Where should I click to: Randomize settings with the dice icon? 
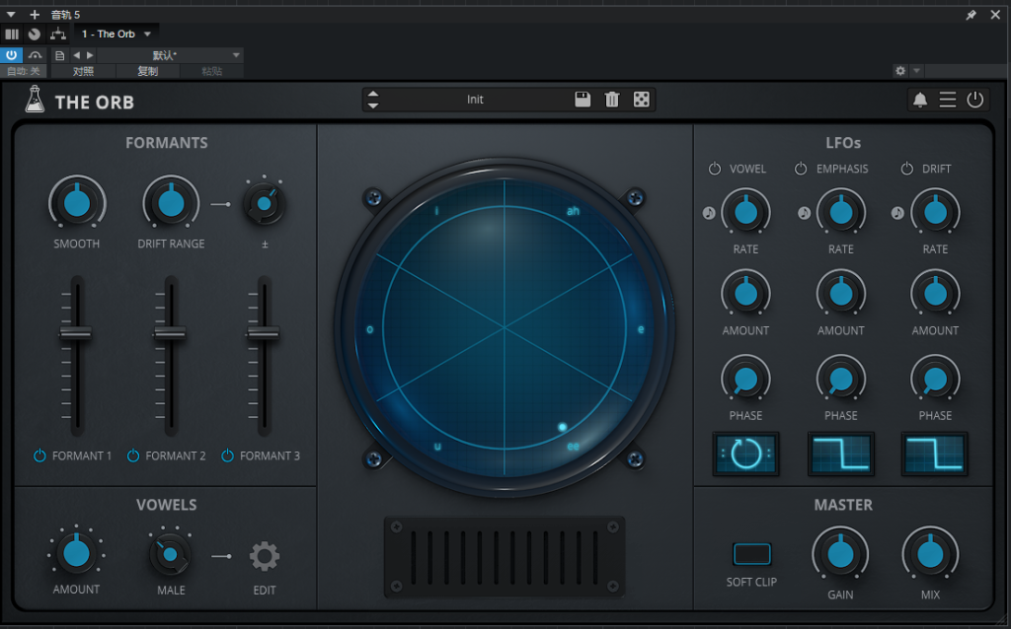click(642, 100)
